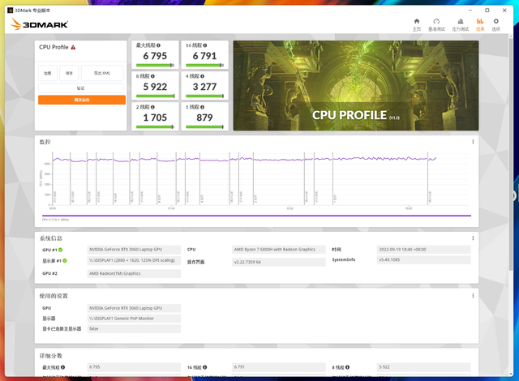519x381 pixels.
Task: Click the 1 705 score for 2 线程
Action: point(155,118)
